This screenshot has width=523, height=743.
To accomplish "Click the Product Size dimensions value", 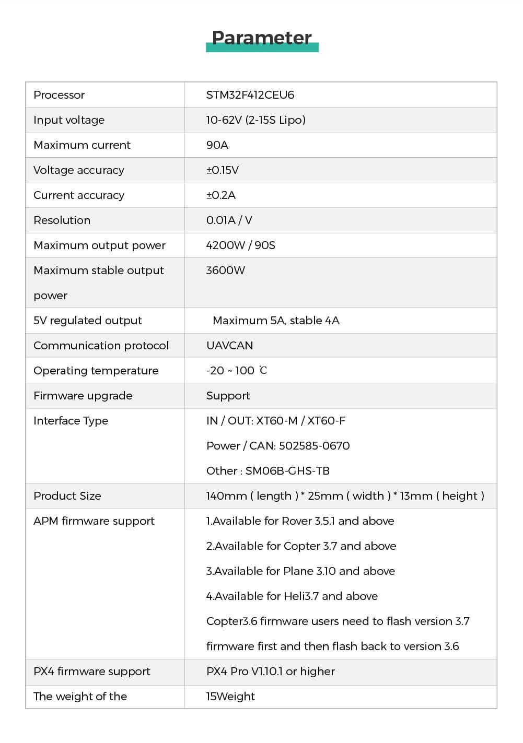I will 345,496.
